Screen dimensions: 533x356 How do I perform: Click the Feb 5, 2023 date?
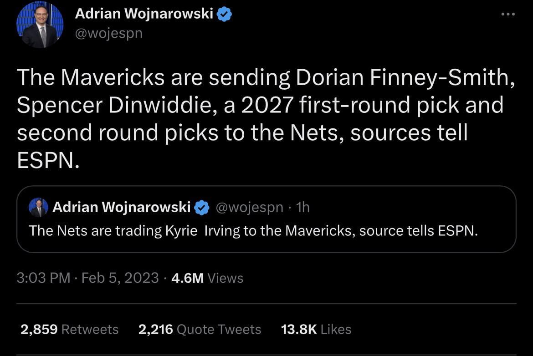120,278
